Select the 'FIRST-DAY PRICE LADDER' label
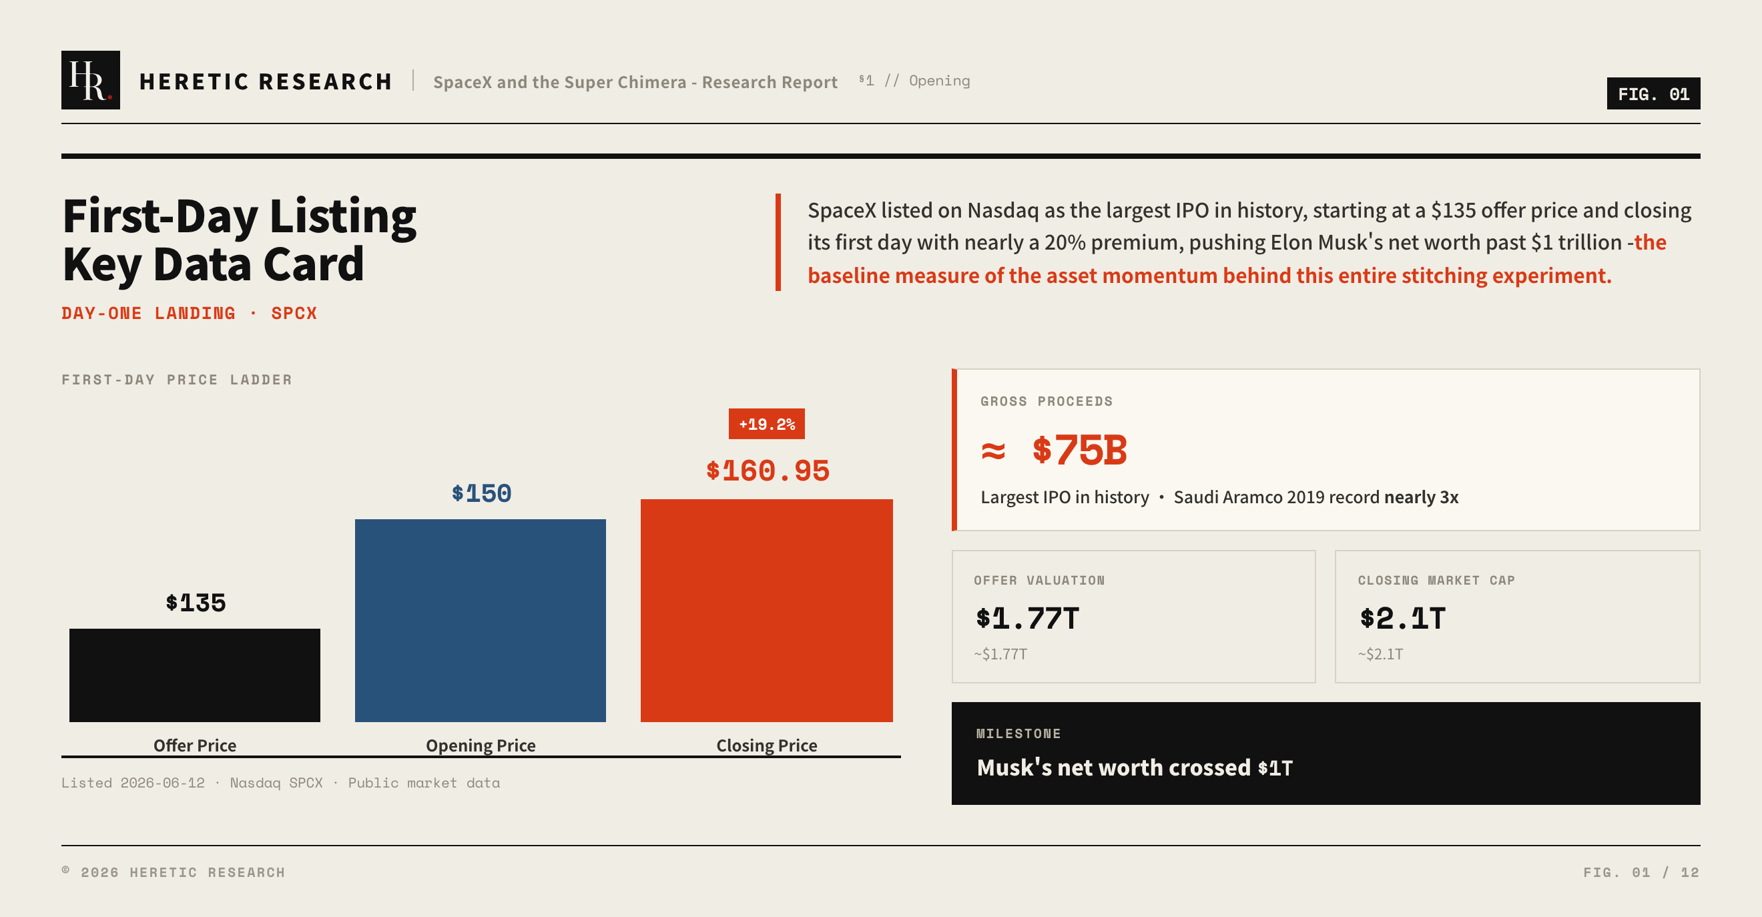1762x917 pixels. click(176, 380)
